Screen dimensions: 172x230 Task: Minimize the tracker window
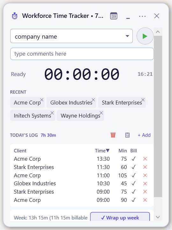[128, 18]
